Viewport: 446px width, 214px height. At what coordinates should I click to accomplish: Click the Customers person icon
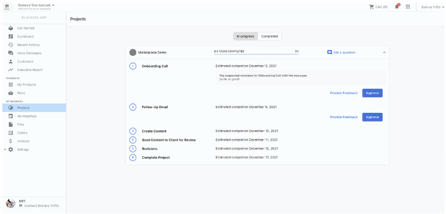click(x=11, y=62)
